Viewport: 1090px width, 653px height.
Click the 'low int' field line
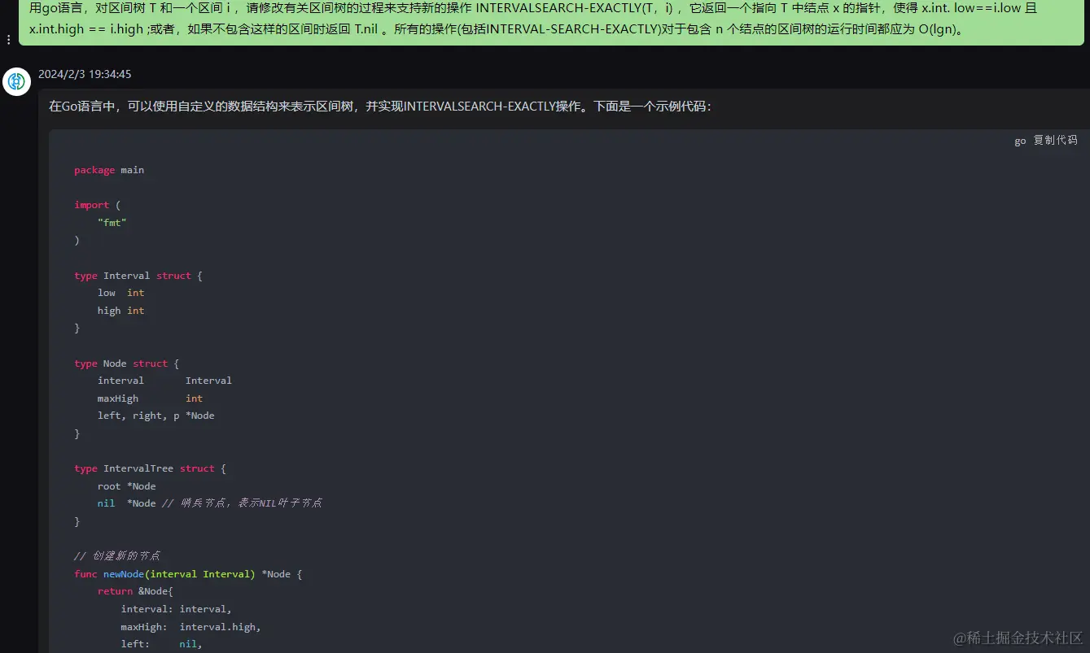click(x=120, y=293)
